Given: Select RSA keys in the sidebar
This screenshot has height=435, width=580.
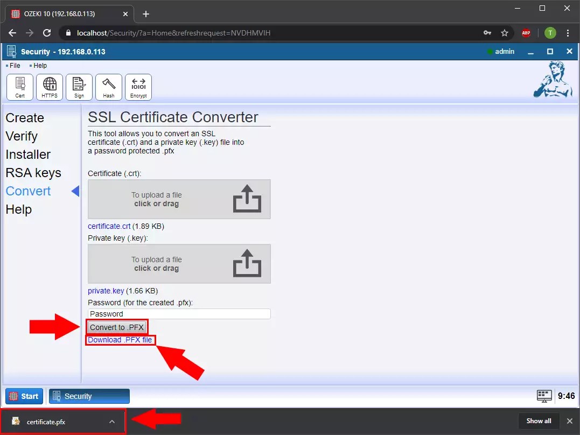Looking at the screenshot, I should coord(33,172).
